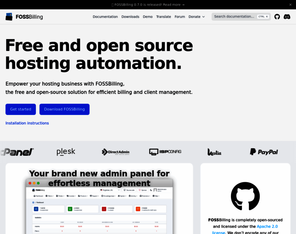The width and height of the screenshot is (296, 234).
Task: Open the GitHub icon in navbar
Action: coord(277,17)
